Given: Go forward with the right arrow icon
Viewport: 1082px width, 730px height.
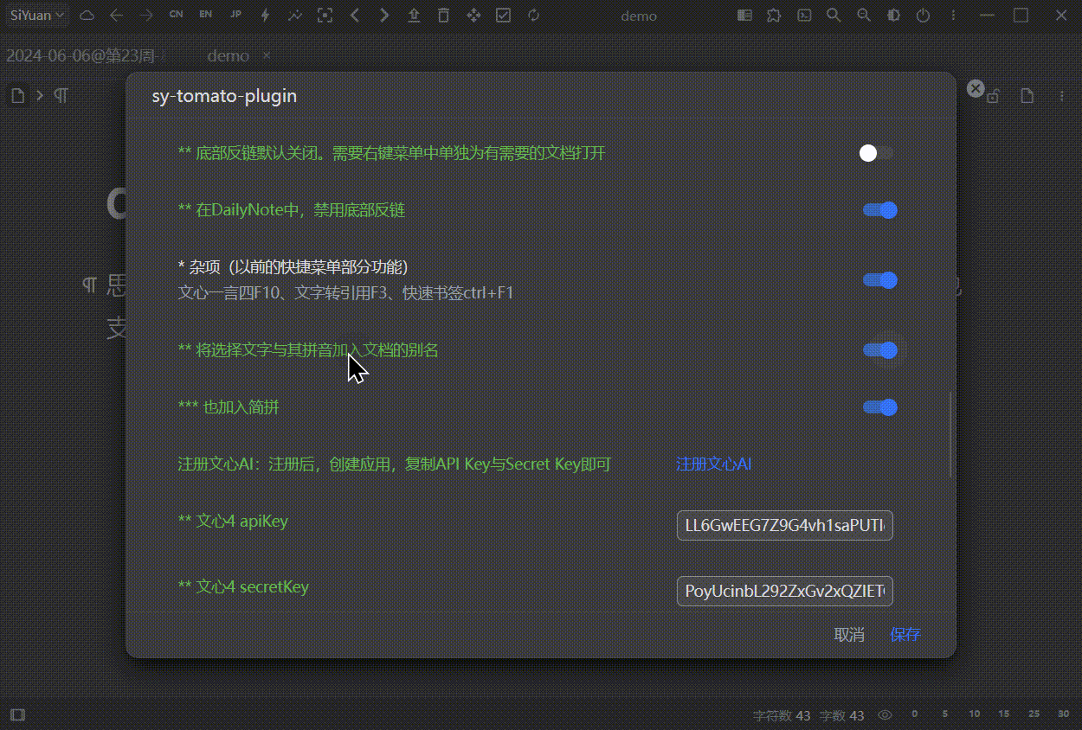Looking at the screenshot, I should pyautogui.click(x=146, y=16).
